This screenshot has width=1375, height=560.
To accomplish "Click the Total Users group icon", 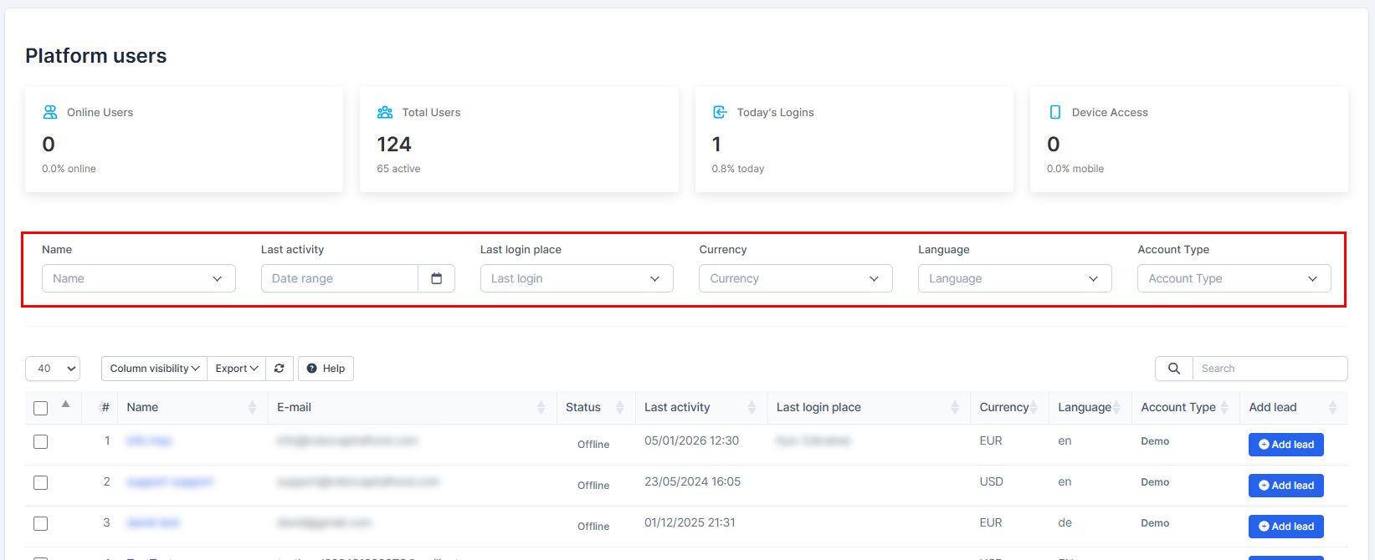I will click(385, 112).
